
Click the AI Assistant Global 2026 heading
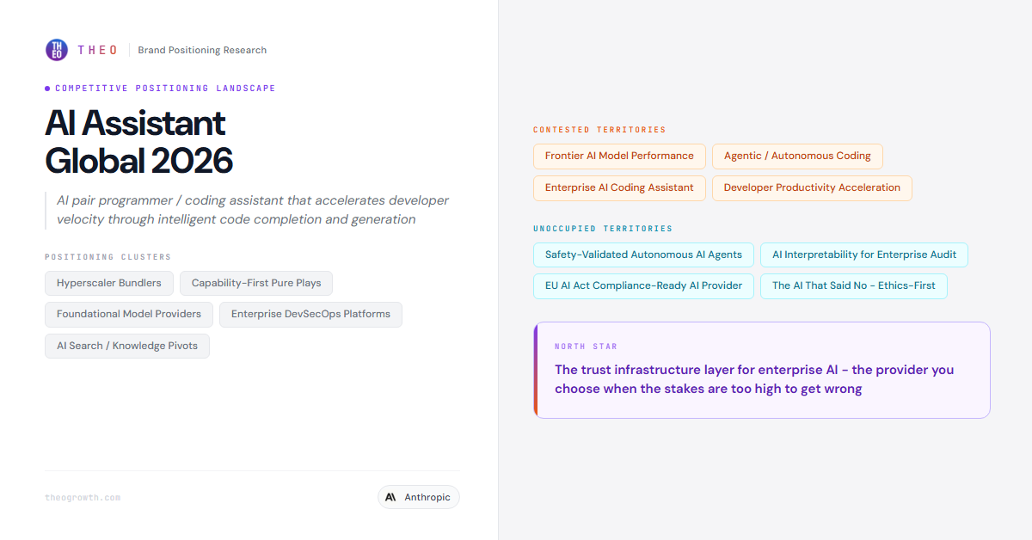click(x=138, y=142)
